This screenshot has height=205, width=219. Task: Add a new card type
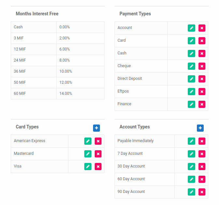pos(97,128)
